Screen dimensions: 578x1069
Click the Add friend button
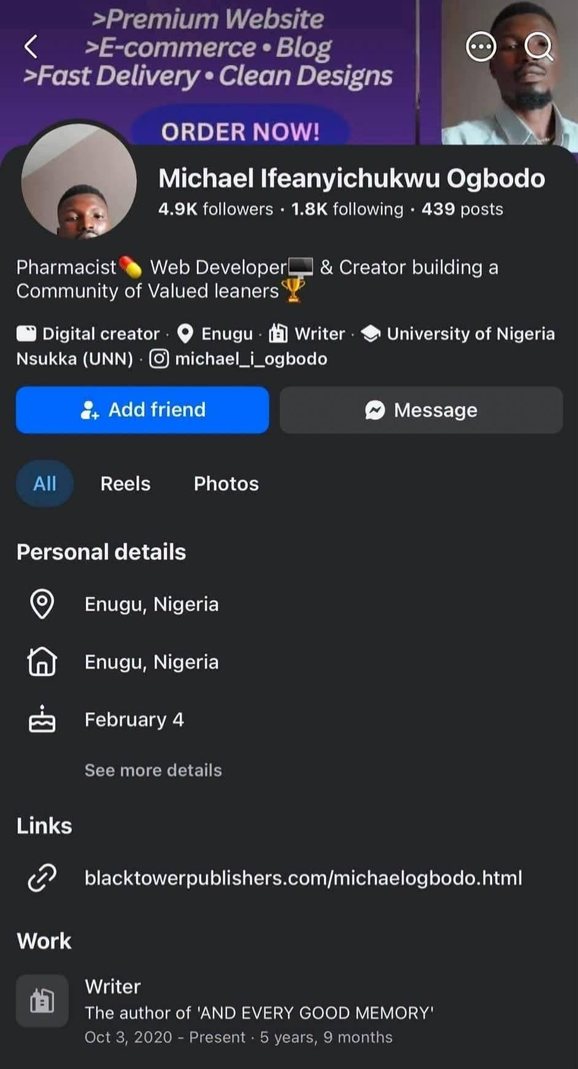(x=142, y=410)
